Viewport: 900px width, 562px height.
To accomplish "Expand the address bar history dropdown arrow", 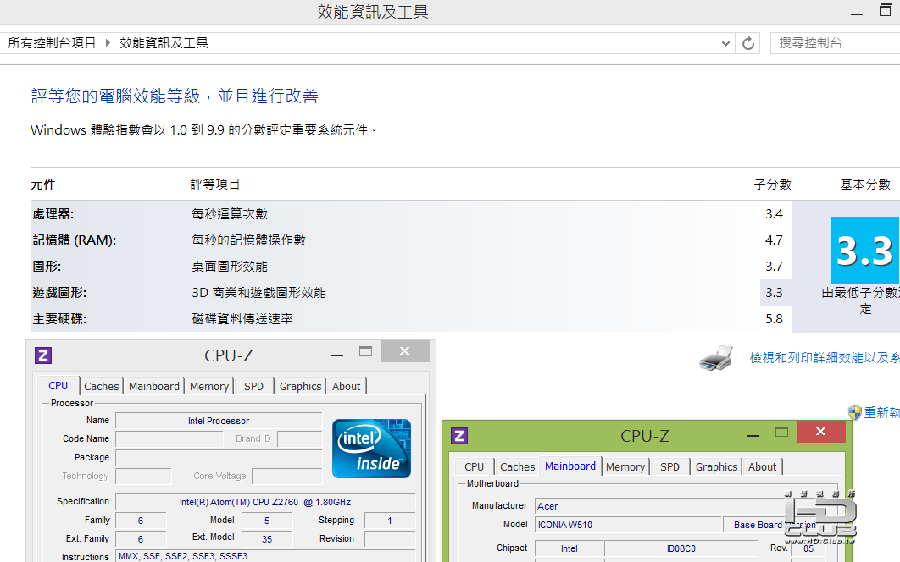I will click(725, 43).
